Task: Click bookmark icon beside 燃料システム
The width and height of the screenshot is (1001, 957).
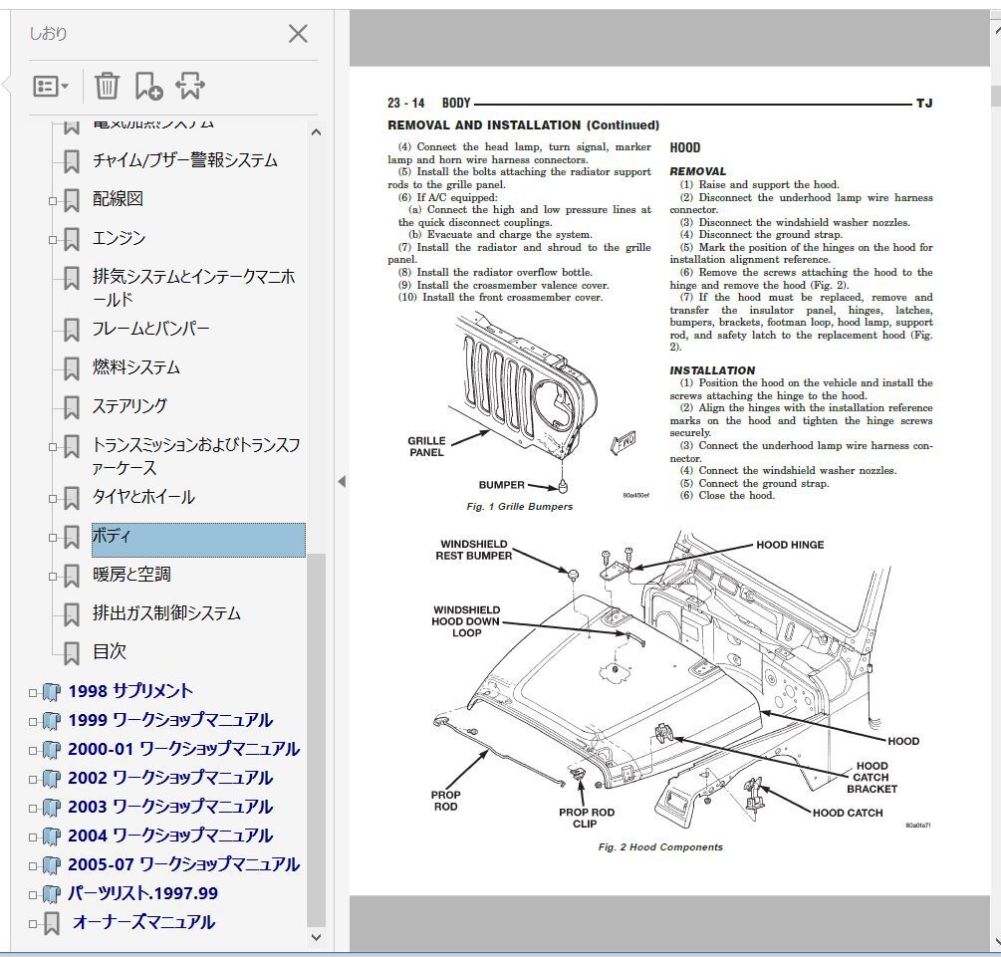Action: coord(72,369)
